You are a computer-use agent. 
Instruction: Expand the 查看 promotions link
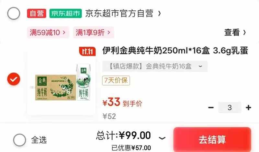click(235, 32)
